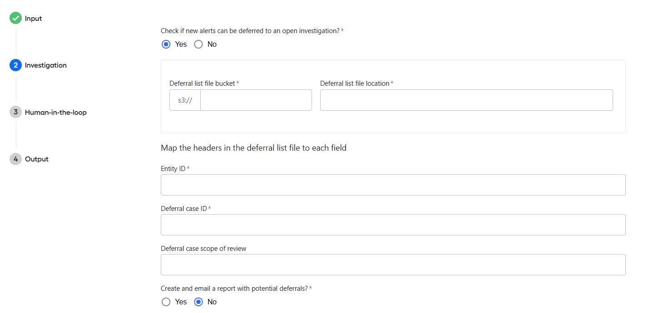
Task: Click the Yes label for open investigation
Action: 181,44
